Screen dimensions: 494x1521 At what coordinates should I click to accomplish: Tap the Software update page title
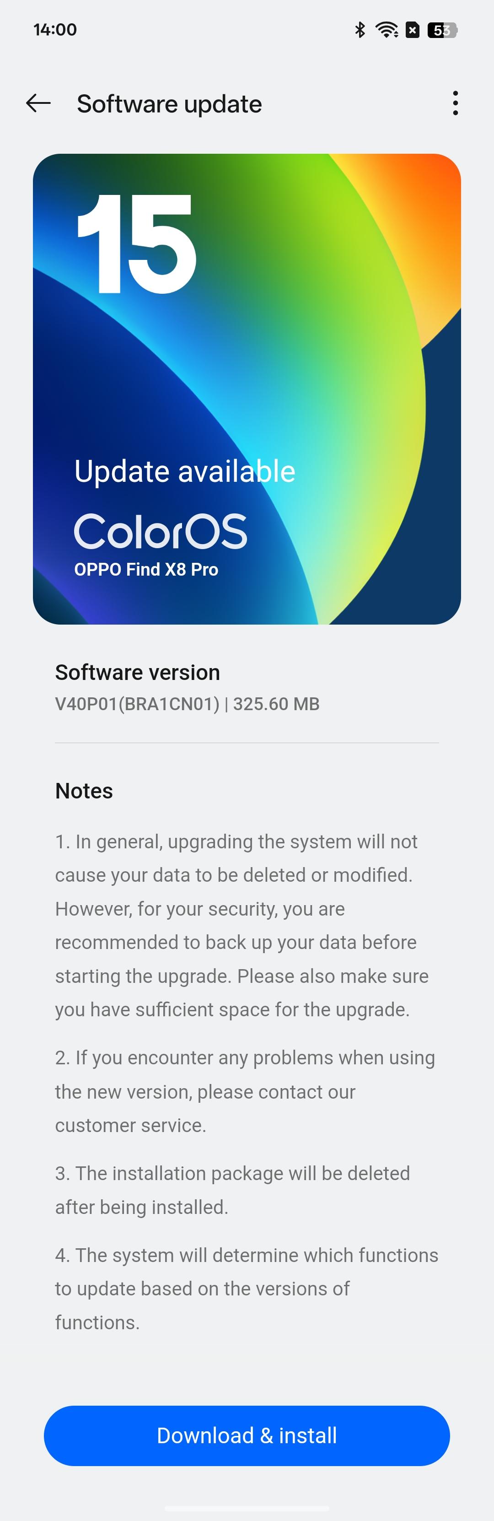[x=169, y=104]
